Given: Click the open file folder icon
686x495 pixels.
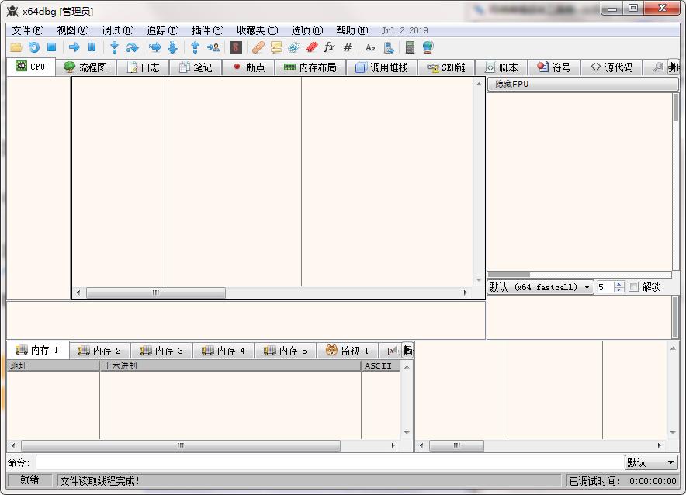Looking at the screenshot, I should 16,47.
